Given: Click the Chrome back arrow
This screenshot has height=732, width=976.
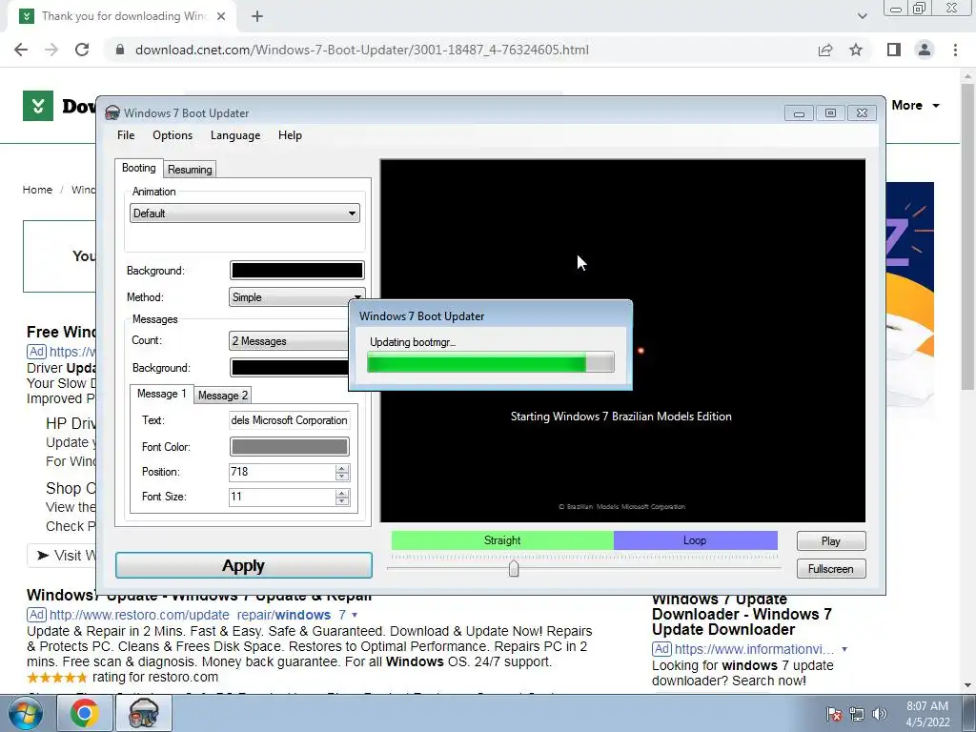Looking at the screenshot, I should [x=21, y=50].
